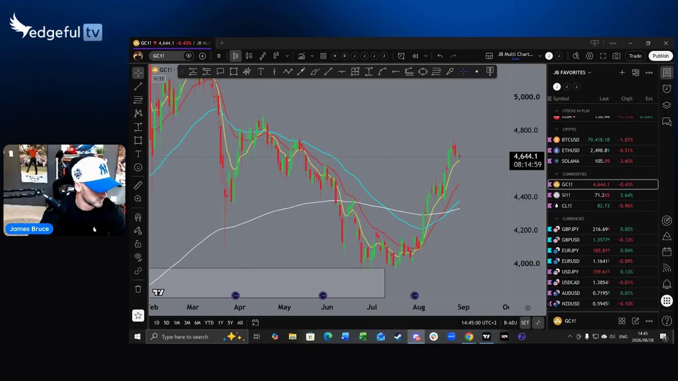This screenshot has height=381, width=678.
Task: Create a new alert from toolbar
Action: 401,56
